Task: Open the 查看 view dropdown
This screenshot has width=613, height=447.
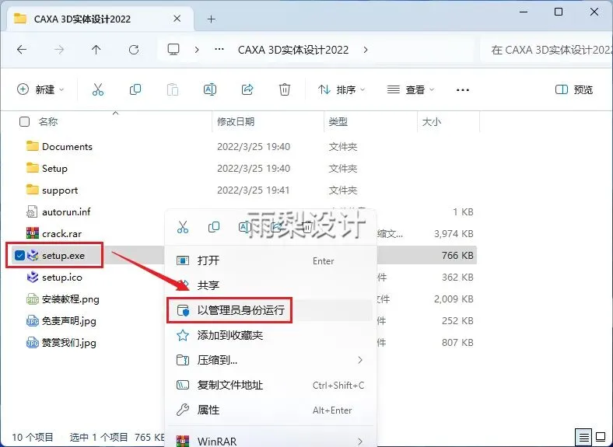Action: click(x=411, y=90)
